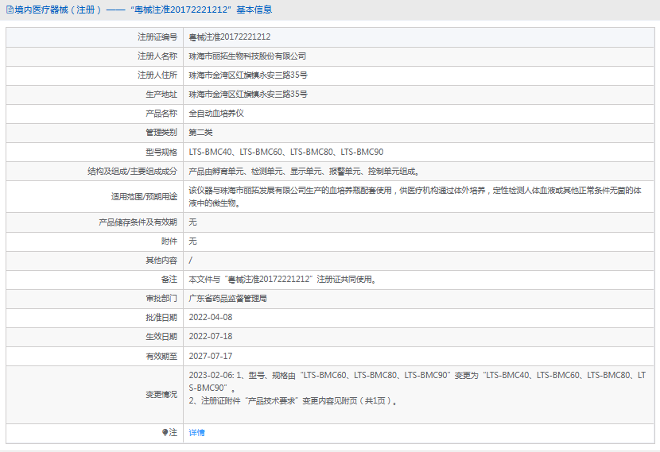Click the 注册人名称 label
This screenshot has width=660, height=452.
click(x=157, y=56)
